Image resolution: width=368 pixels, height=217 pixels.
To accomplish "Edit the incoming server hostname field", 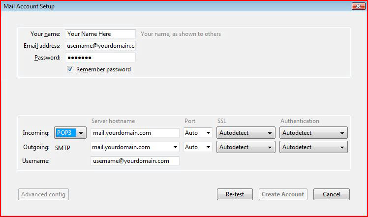I will pyautogui.click(x=135, y=133).
